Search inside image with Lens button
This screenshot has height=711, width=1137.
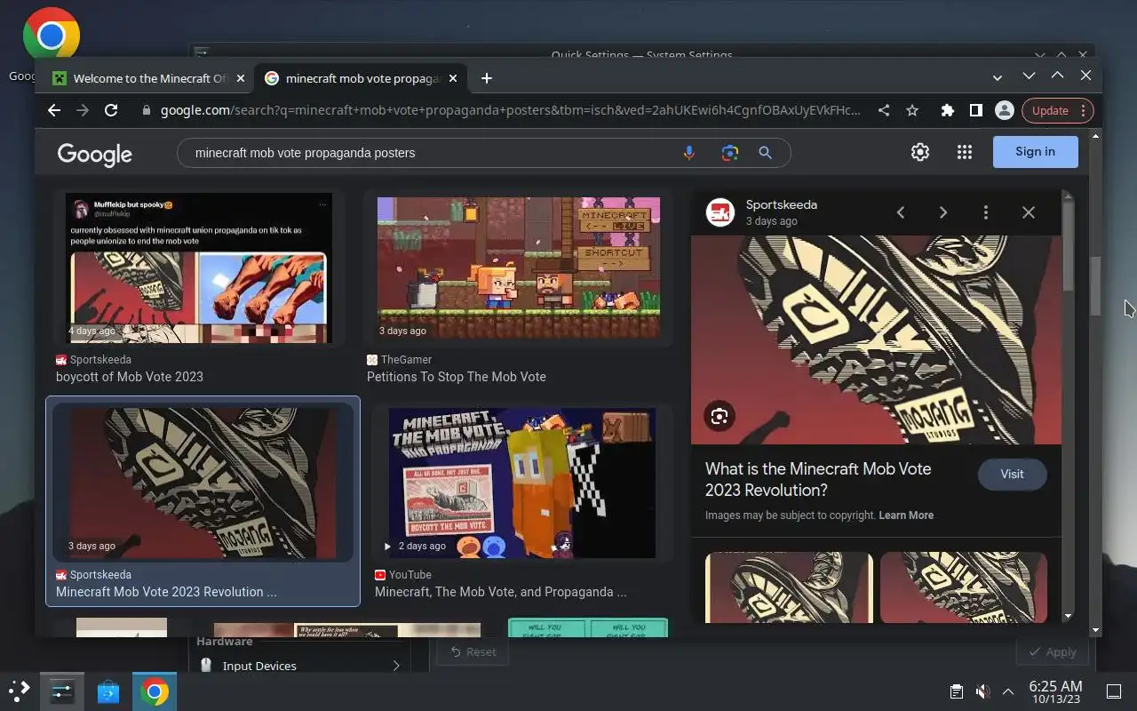(720, 416)
